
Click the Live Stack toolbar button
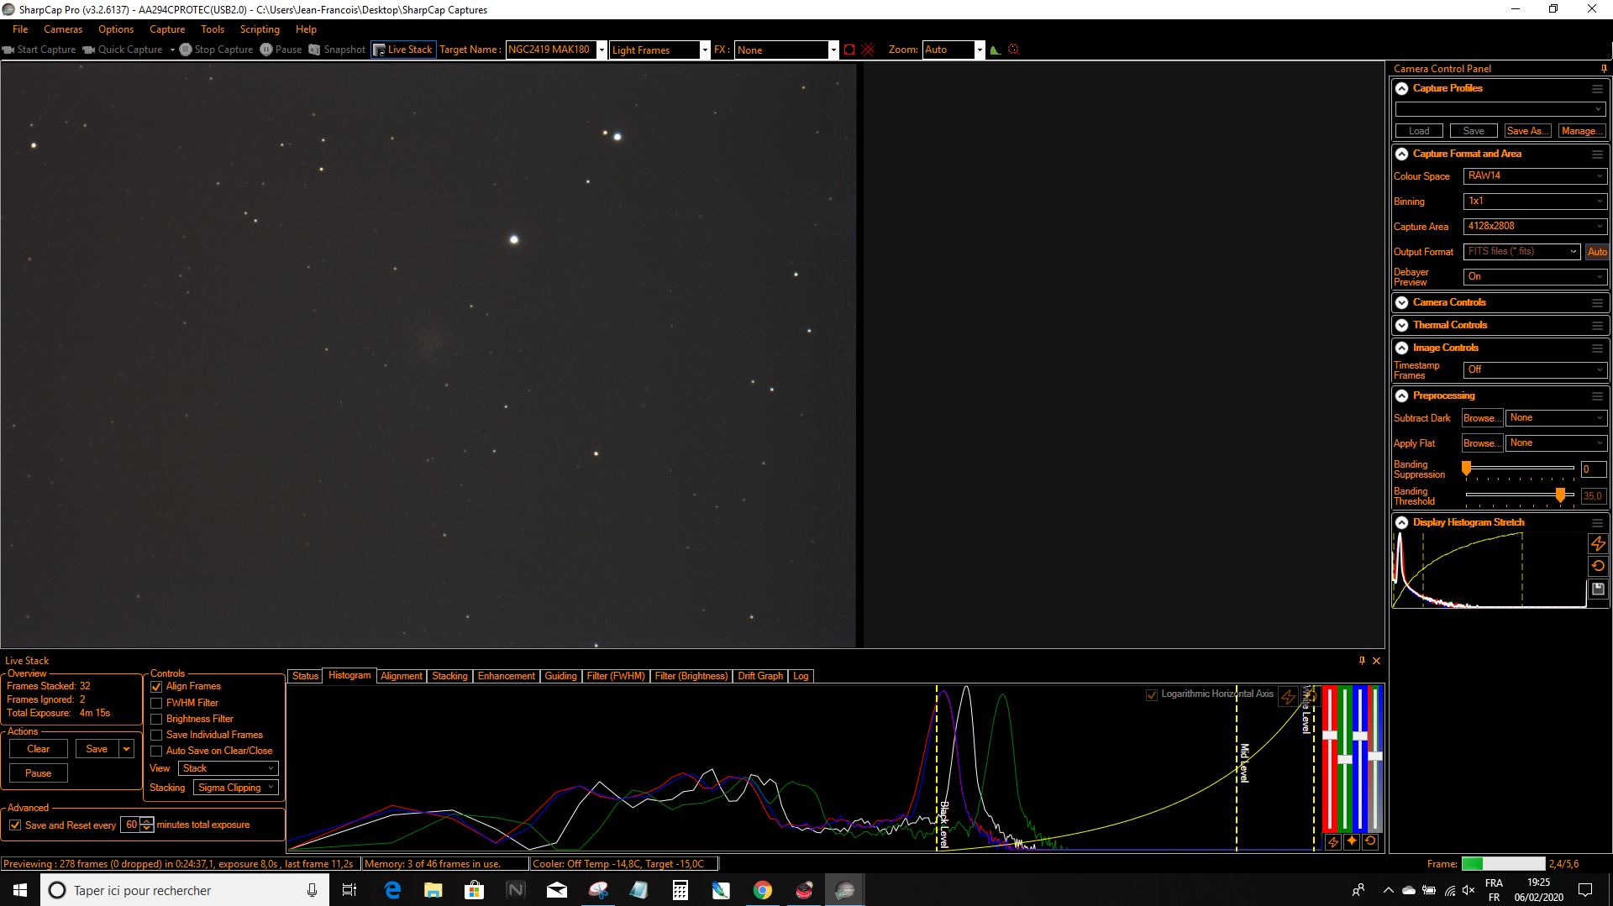pyautogui.click(x=403, y=50)
